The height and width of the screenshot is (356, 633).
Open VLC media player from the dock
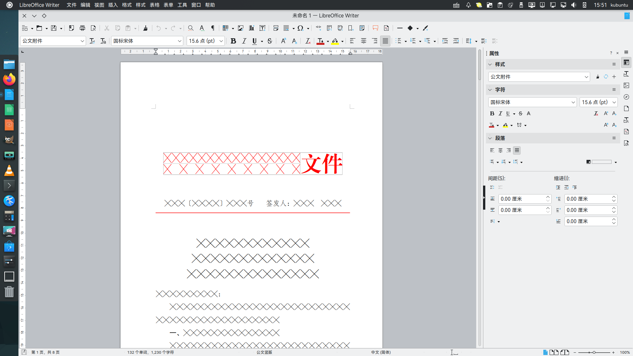pyautogui.click(x=9, y=170)
